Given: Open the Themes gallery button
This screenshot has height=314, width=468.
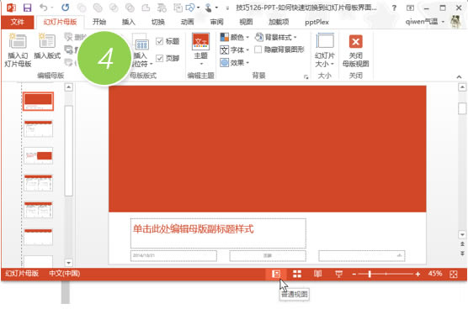Looking at the screenshot, I should 201,50.
